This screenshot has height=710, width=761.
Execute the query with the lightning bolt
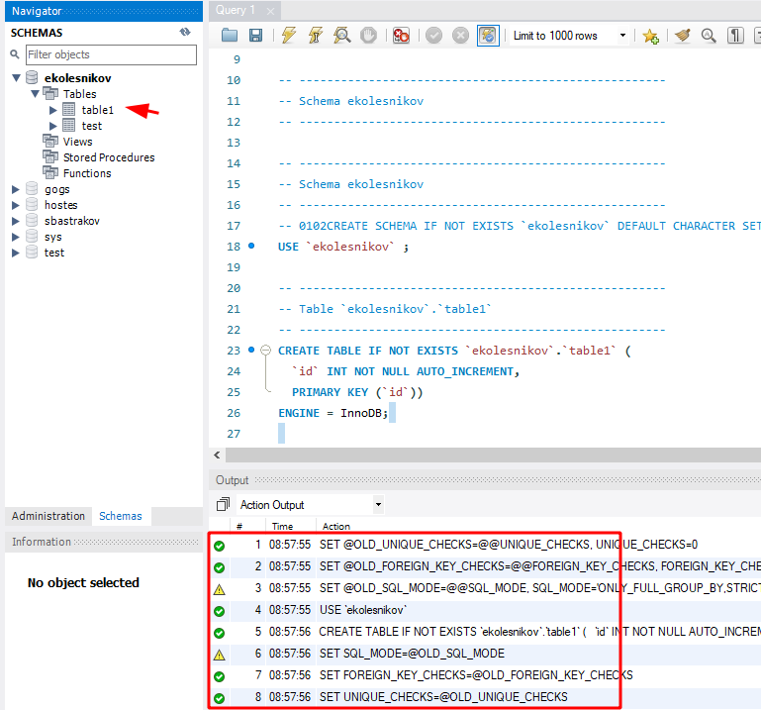tap(288, 36)
